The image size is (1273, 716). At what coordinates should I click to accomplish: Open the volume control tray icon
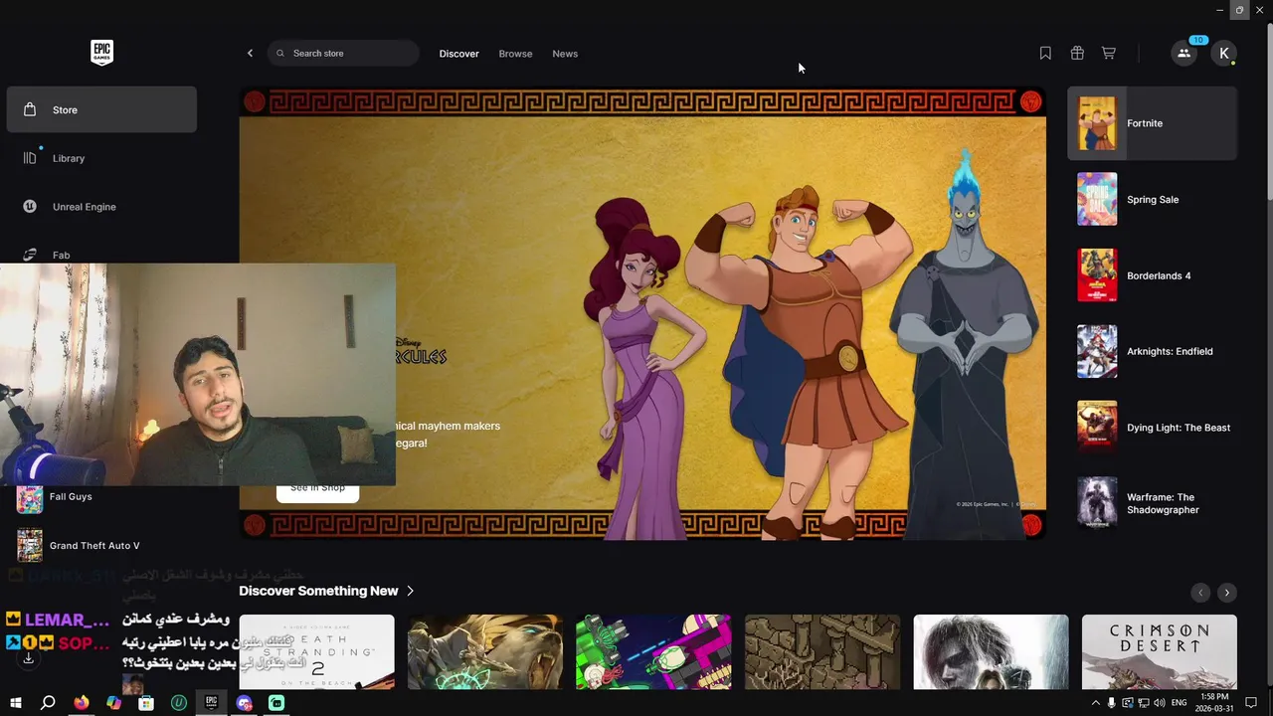pyautogui.click(x=1160, y=703)
